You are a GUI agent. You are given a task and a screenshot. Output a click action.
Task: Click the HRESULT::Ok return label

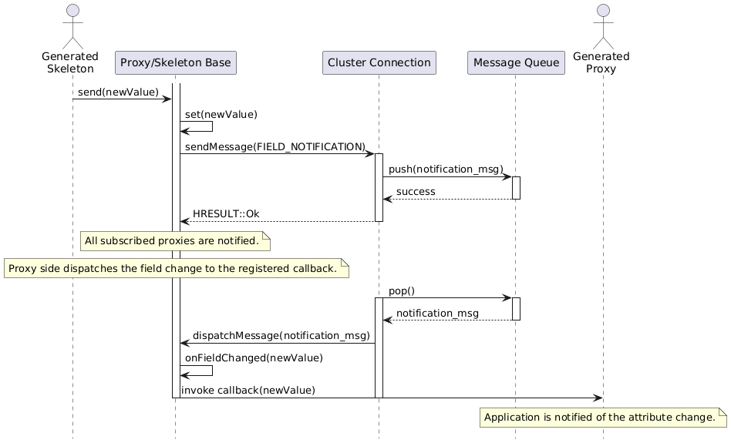(226, 214)
